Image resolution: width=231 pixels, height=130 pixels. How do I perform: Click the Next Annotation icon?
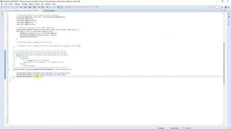tap(75, 7)
